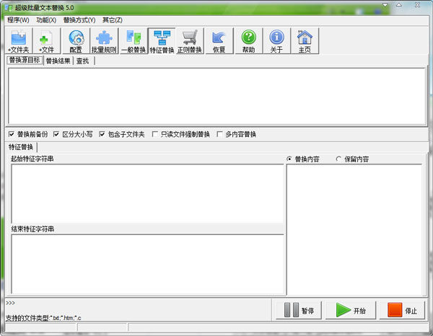Image resolution: width=433 pixels, height=336 pixels.
Task: Select the 批量规则 batch rules icon
Action: click(x=104, y=41)
